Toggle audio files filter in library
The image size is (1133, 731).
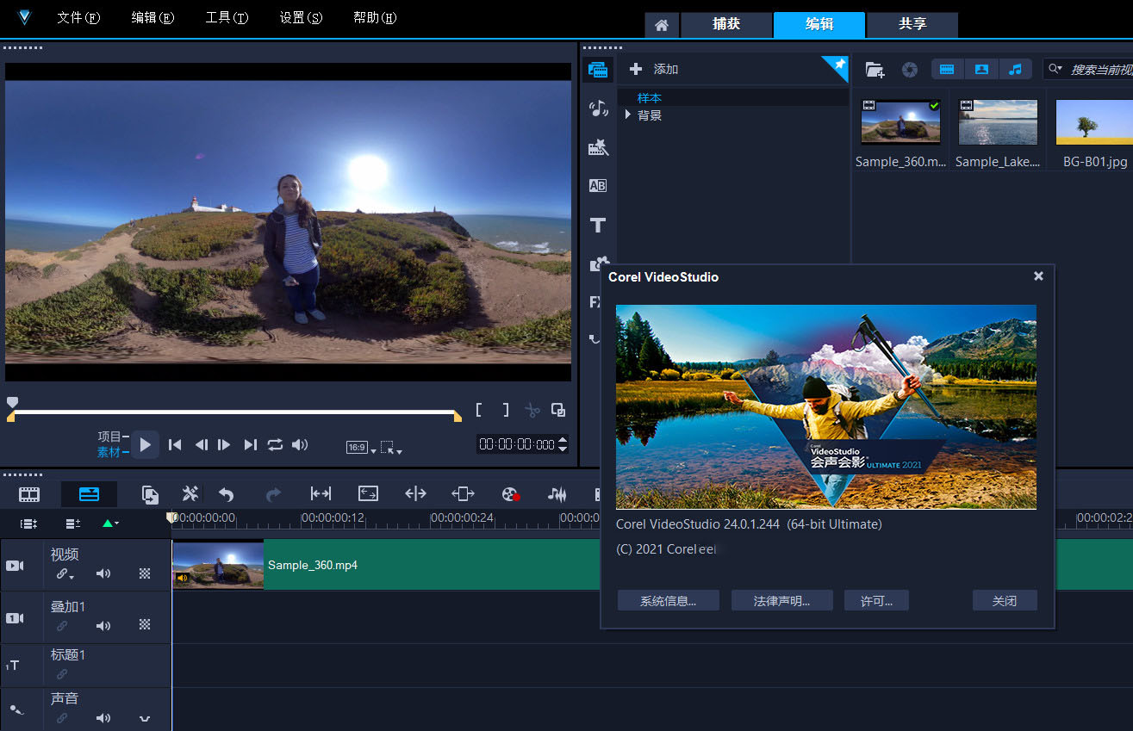click(1016, 70)
